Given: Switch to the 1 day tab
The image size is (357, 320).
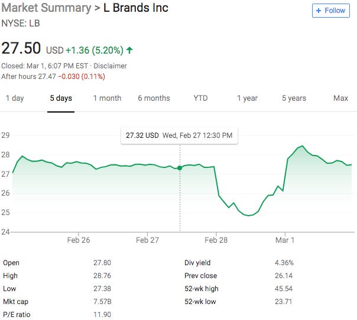Looking at the screenshot, I should [x=15, y=98].
